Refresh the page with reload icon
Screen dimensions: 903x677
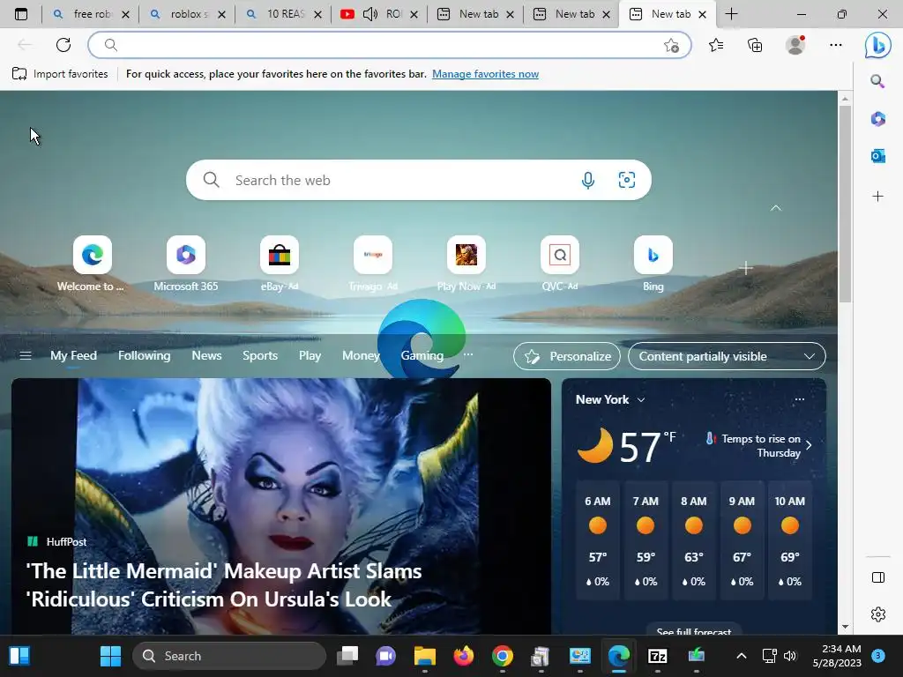coord(63,45)
